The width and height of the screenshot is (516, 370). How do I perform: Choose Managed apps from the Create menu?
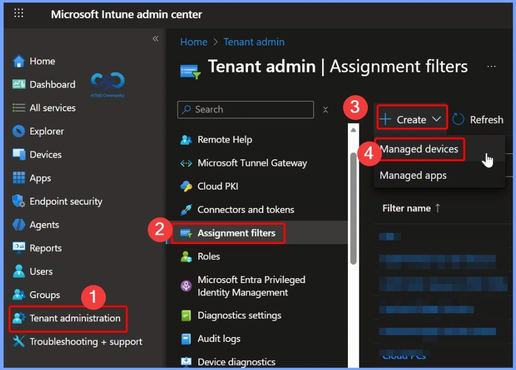click(x=413, y=175)
